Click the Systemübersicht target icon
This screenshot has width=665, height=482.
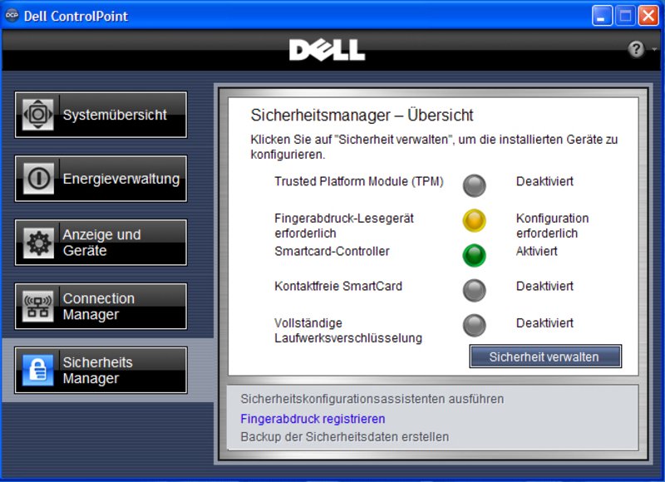click(37, 115)
